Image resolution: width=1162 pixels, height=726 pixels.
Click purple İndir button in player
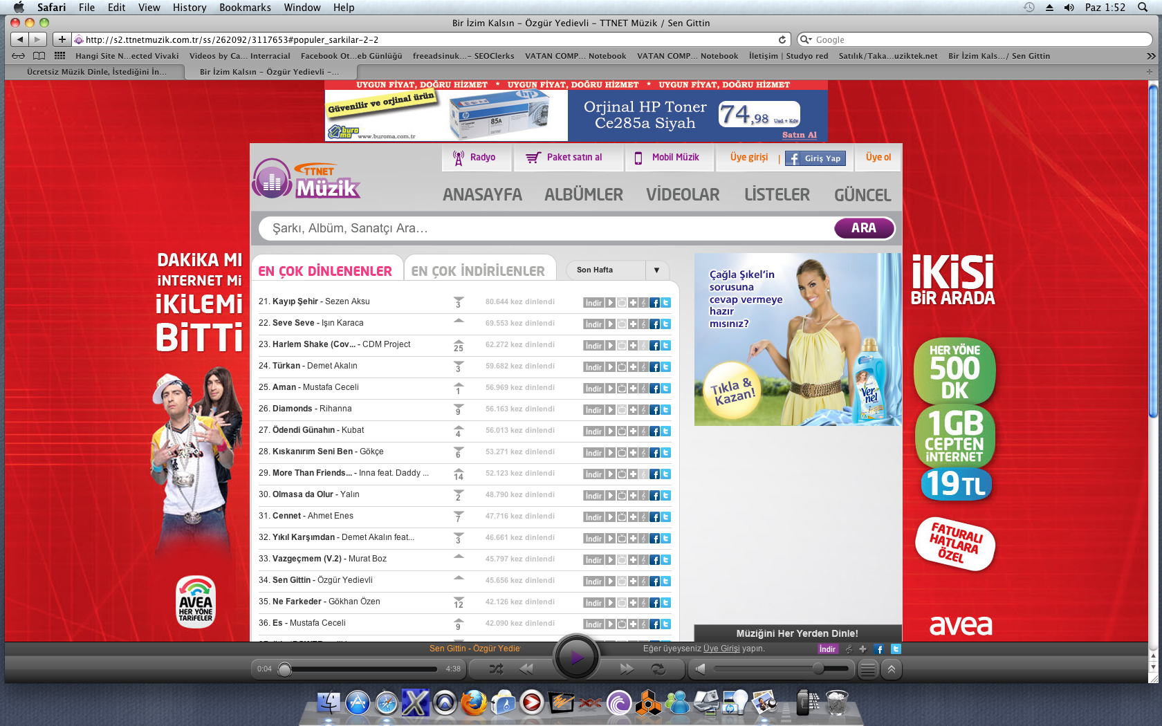827,649
